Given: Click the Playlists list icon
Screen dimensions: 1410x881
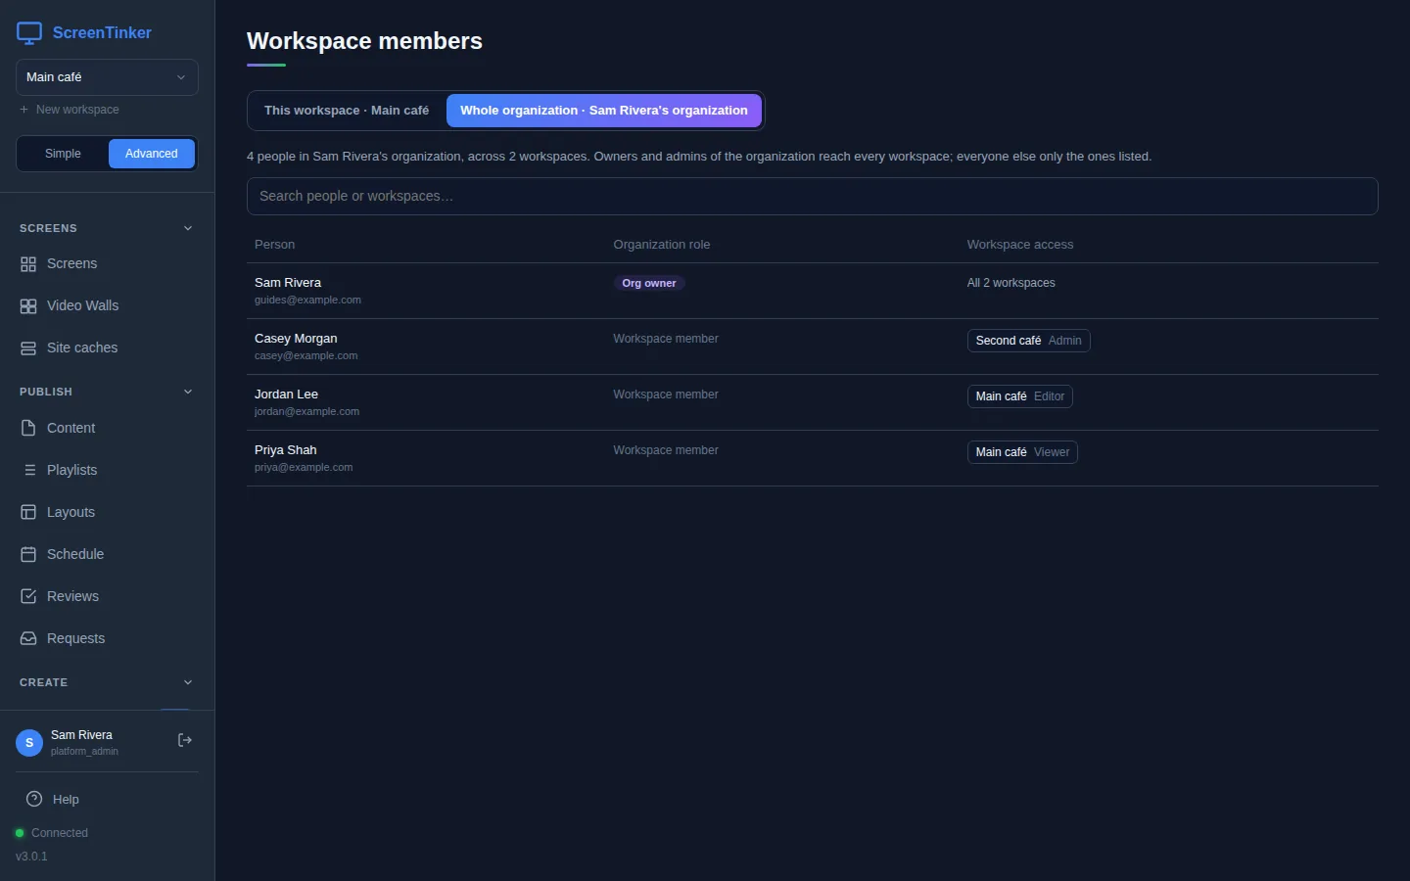Looking at the screenshot, I should 28,471.
